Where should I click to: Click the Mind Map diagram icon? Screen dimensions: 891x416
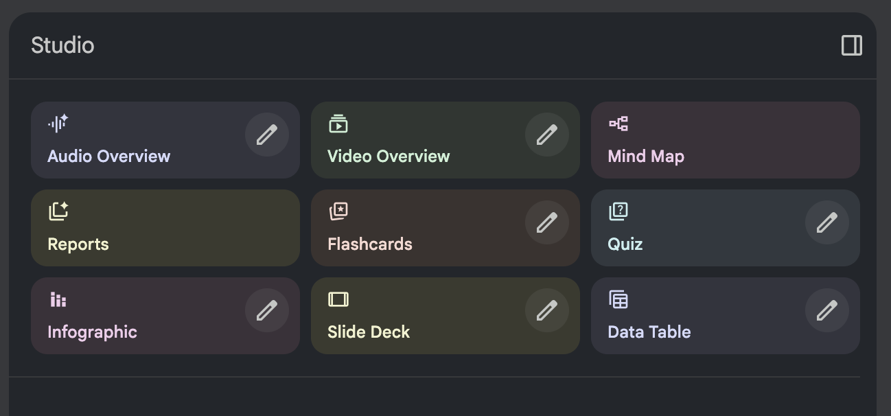(618, 124)
